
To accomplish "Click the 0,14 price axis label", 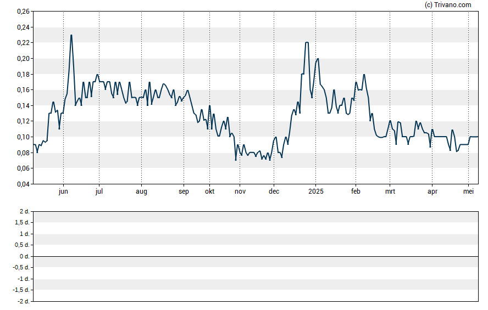I will click(x=23, y=106).
